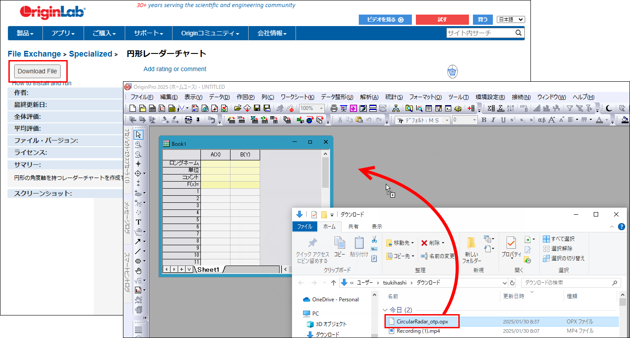Select the Text tool (T) in Tools toolbar
The image size is (630, 338).
(138, 222)
